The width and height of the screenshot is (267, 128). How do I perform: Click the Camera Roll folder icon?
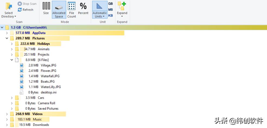pyautogui.click(x=17, y=103)
